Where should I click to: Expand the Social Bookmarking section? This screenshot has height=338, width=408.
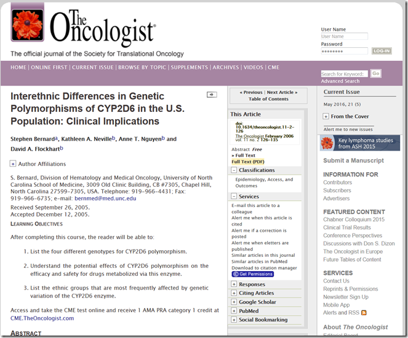coord(234,320)
